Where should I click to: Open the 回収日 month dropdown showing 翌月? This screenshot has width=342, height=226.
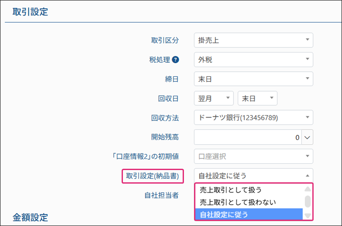(214, 98)
